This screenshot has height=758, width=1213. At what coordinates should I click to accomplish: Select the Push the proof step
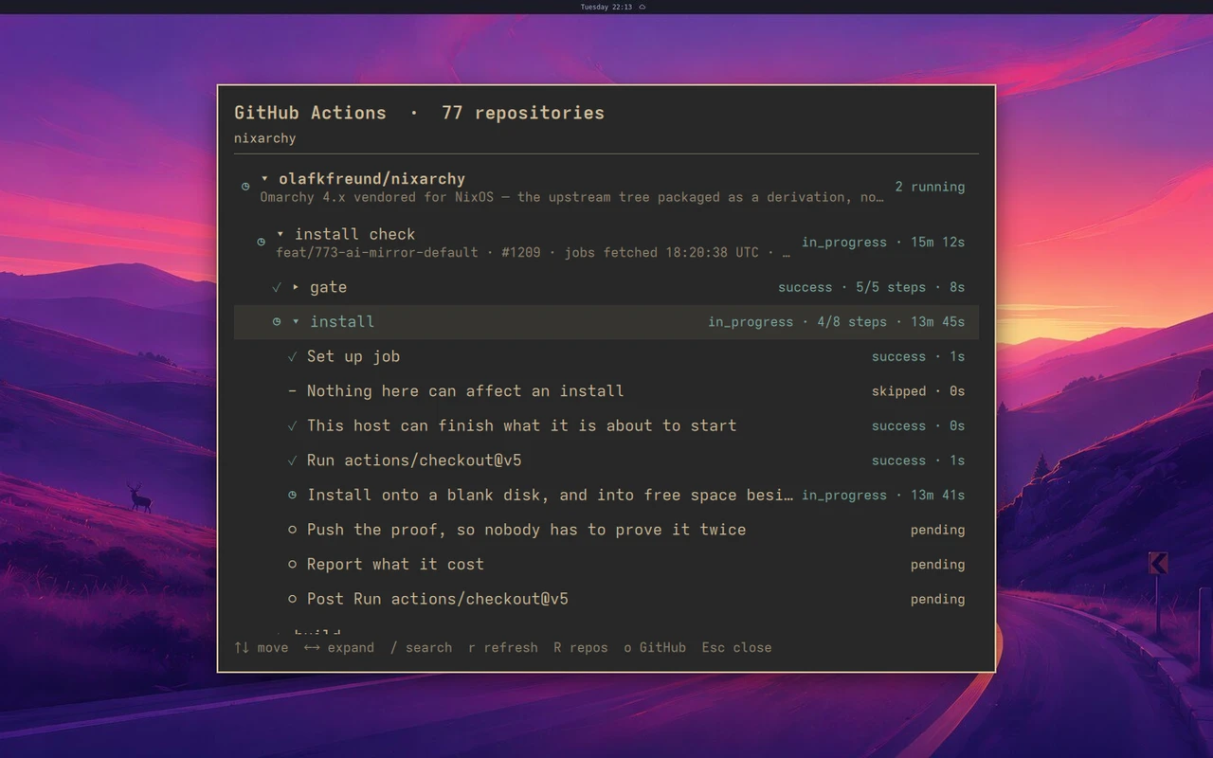(606, 530)
